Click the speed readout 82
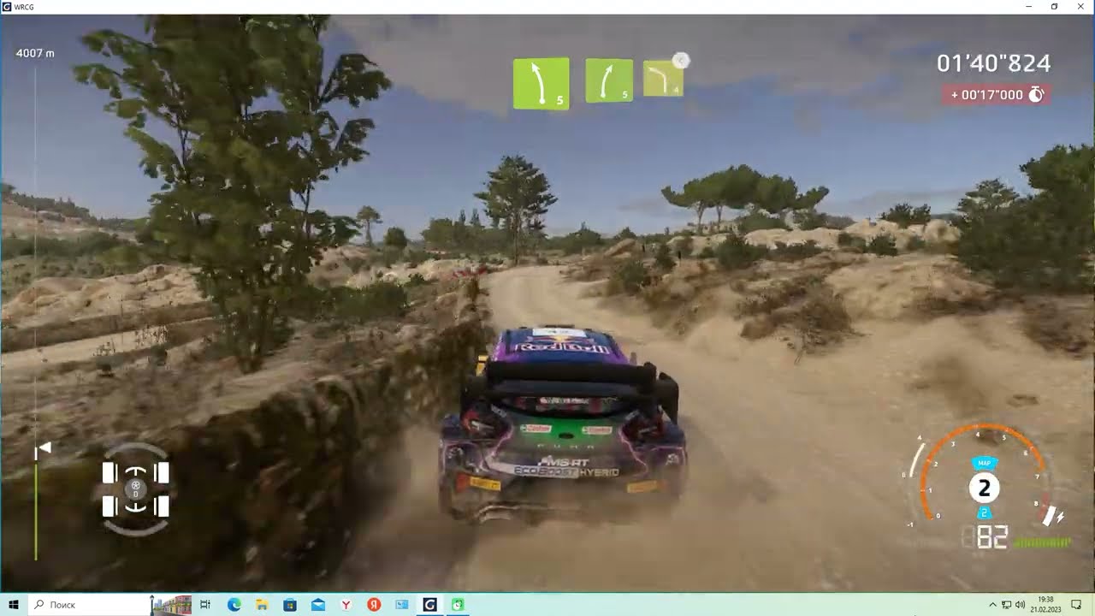1095x616 pixels. click(x=991, y=537)
